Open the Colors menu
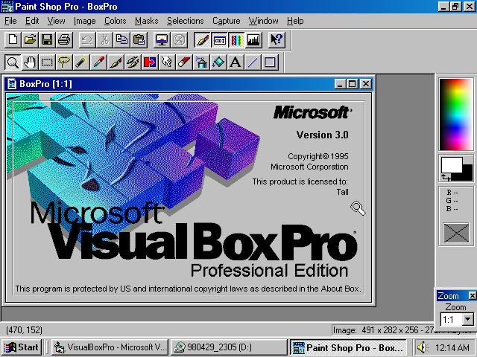Screen dimensions: 477x357 115,21
